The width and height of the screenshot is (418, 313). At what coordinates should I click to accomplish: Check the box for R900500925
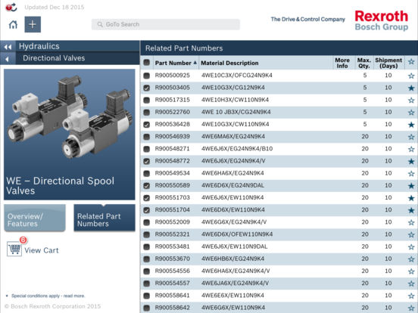click(147, 76)
